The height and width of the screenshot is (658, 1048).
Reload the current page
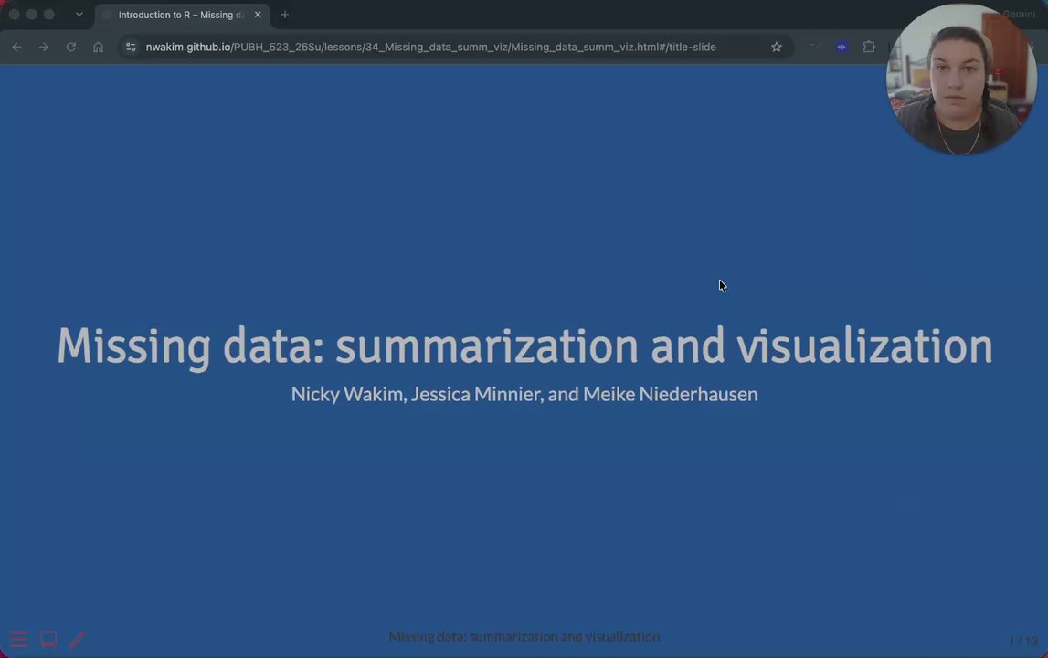pyautogui.click(x=71, y=47)
